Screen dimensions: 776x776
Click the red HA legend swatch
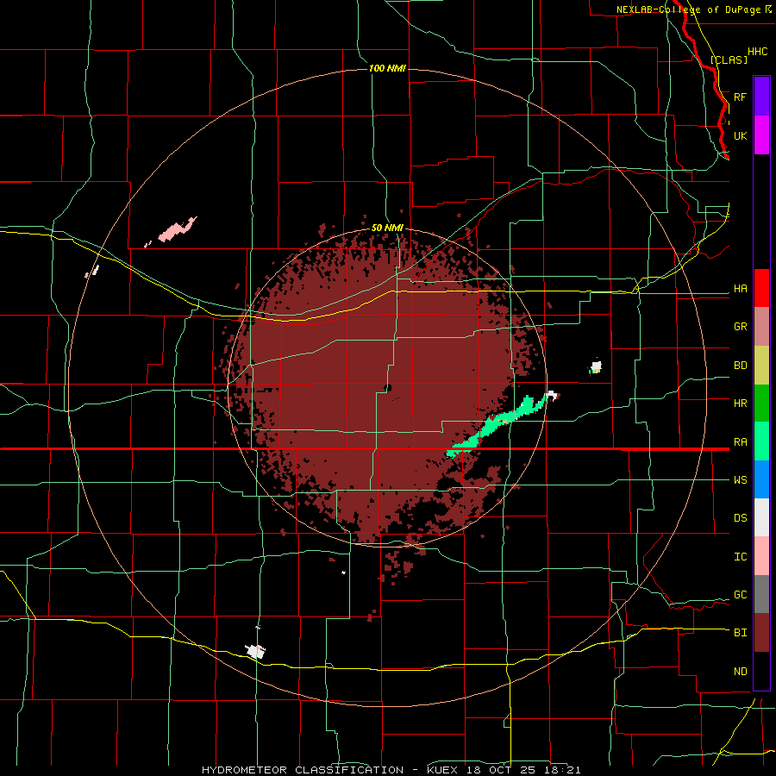point(761,288)
